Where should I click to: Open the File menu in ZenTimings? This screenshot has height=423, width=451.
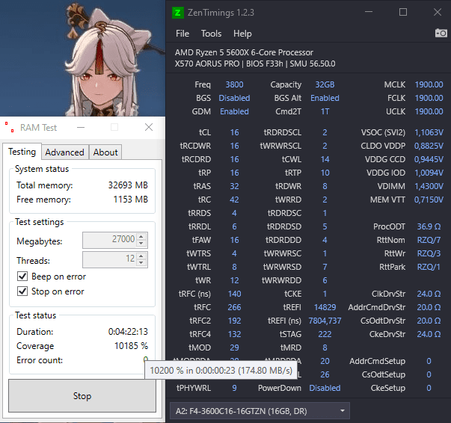[x=182, y=34]
